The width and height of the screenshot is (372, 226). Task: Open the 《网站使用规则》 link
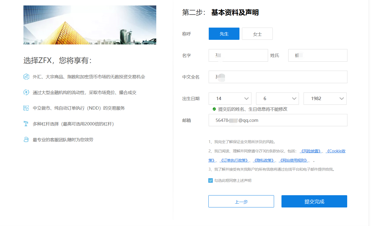point(293,160)
